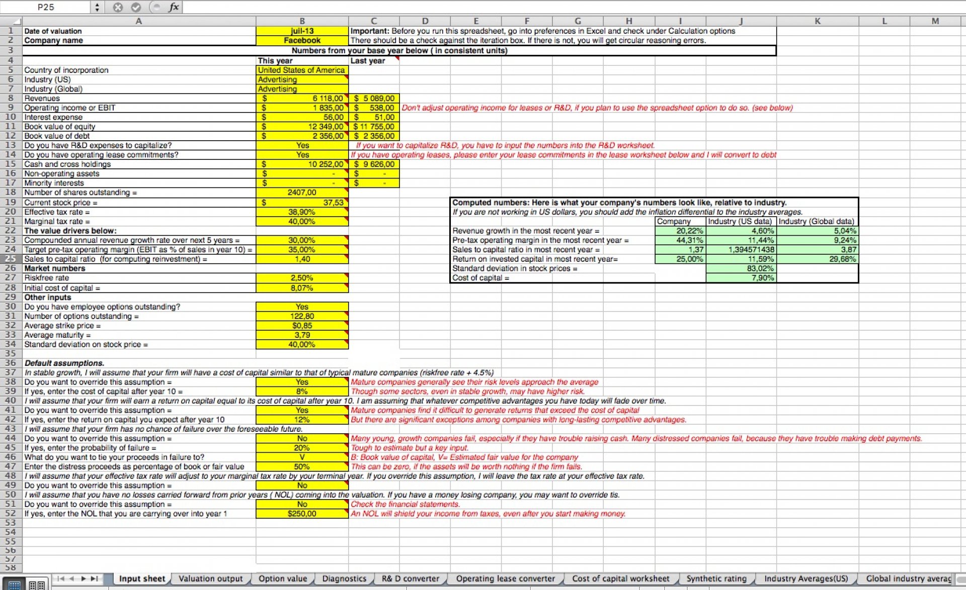Click company revenue growth 20,22% cell

coord(680,231)
